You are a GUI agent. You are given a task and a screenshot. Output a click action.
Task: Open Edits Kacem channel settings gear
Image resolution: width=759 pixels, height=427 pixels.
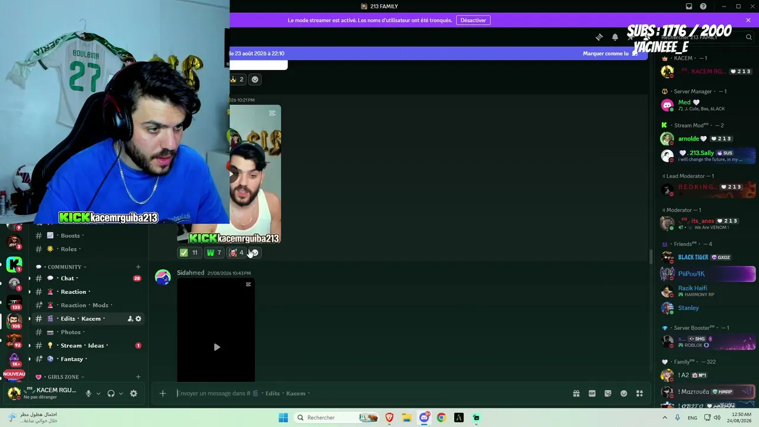coord(139,318)
